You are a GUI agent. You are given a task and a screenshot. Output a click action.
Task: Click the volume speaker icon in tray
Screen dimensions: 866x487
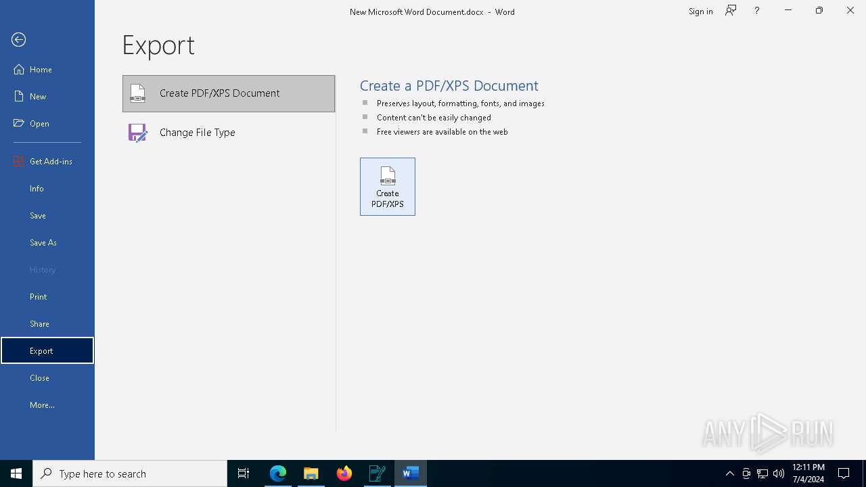coord(779,473)
